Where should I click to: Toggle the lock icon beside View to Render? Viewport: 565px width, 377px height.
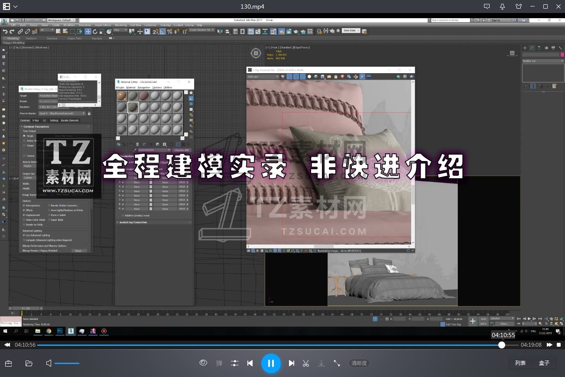(x=89, y=113)
